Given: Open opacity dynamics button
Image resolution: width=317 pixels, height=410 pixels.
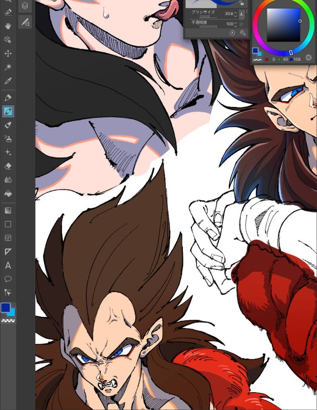Looking at the screenshot, I should pos(241,24).
